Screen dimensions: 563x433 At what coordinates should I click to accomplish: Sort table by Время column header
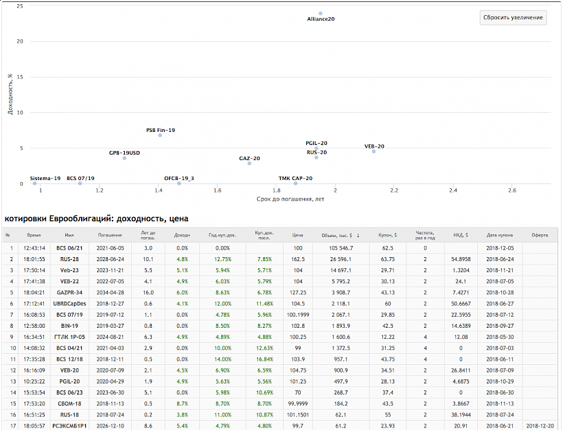[34, 235]
